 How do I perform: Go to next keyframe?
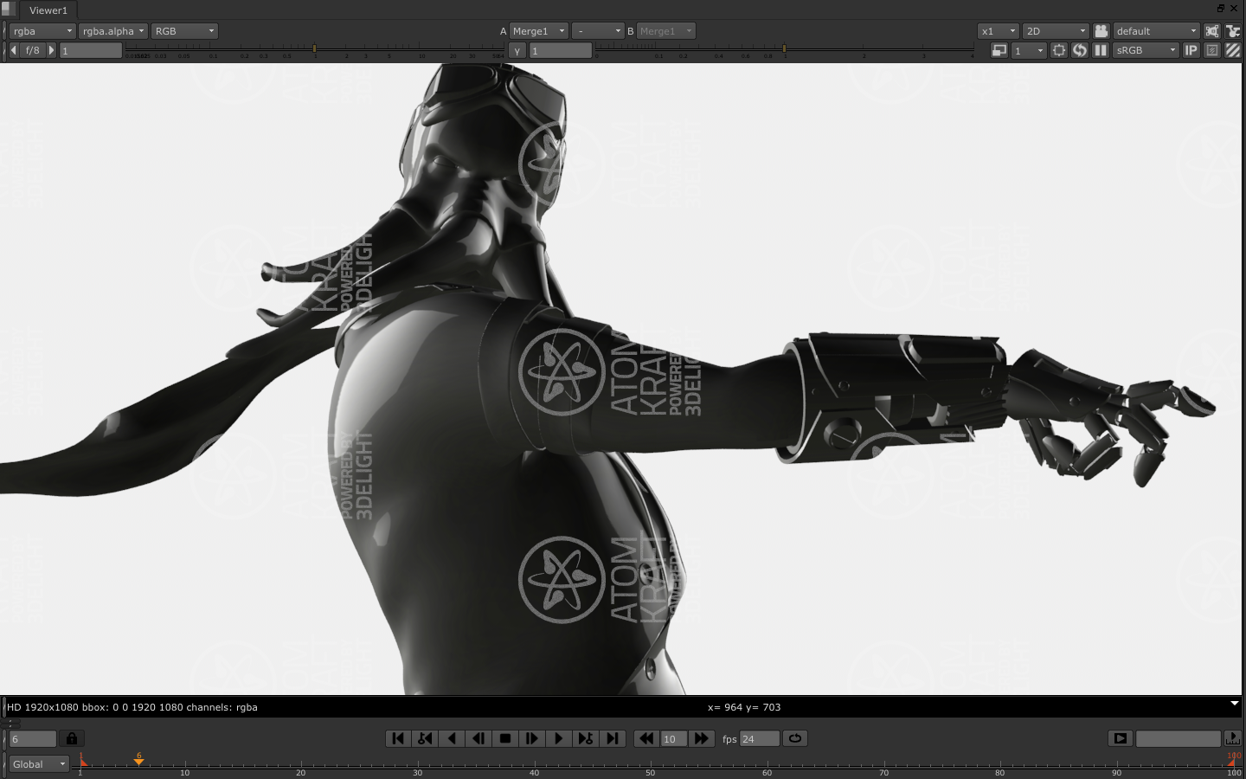click(586, 738)
